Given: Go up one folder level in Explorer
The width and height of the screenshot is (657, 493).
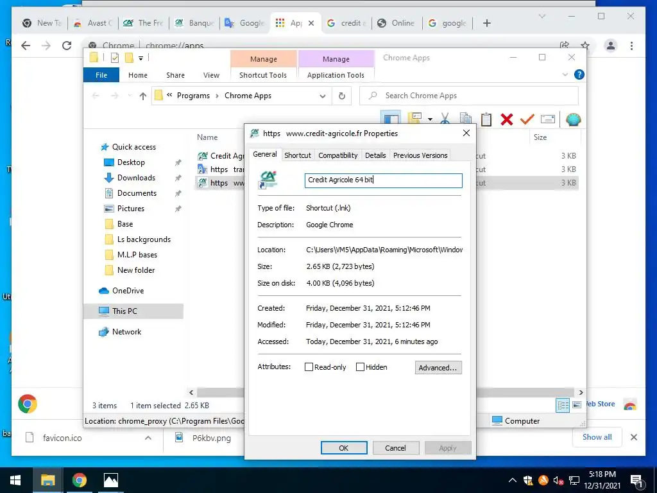Looking at the screenshot, I should pos(143,96).
